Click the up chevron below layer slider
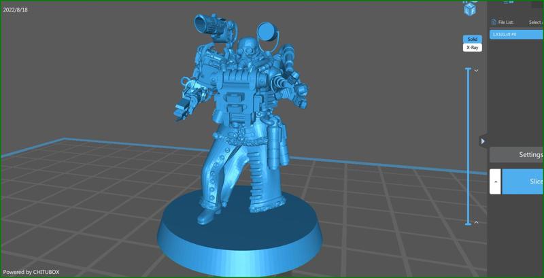 click(x=477, y=222)
